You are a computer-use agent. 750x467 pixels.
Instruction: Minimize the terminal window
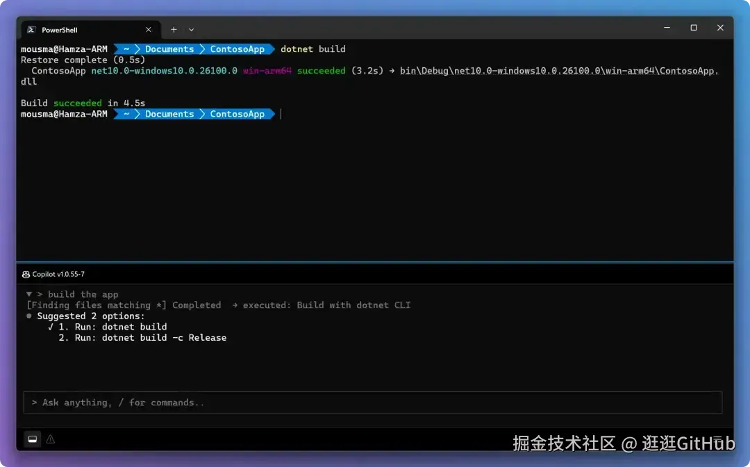pos(667,28)
